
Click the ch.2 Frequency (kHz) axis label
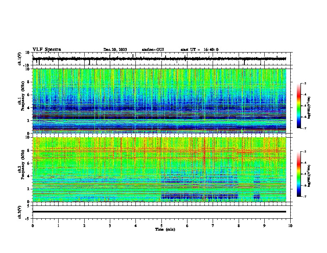click(23, 165)
